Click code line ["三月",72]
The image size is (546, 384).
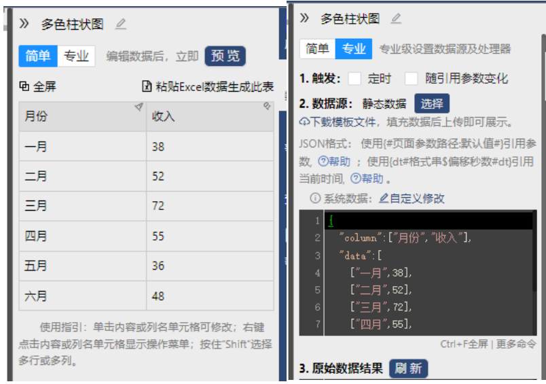click(381, 307)
